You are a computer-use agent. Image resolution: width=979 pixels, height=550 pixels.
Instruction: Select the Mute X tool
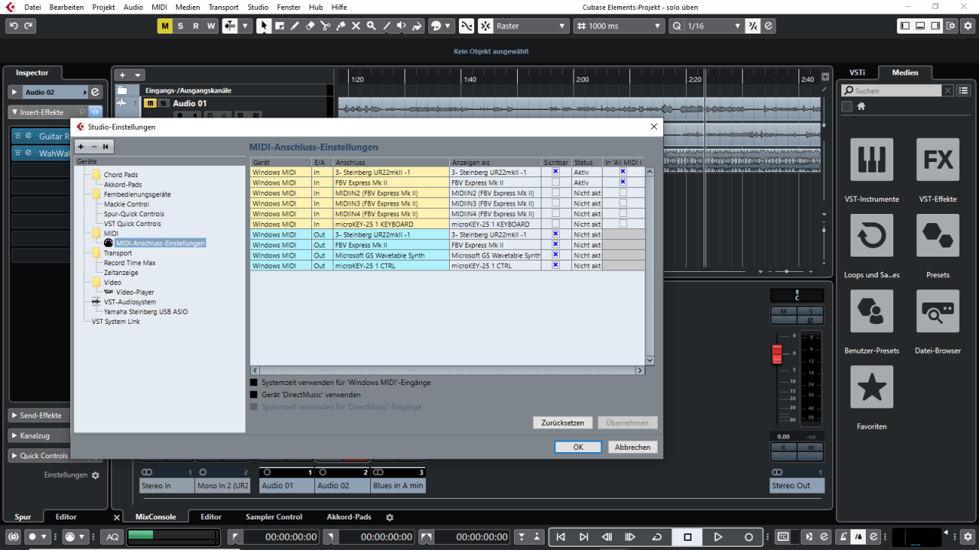click(x=356, y=26)
